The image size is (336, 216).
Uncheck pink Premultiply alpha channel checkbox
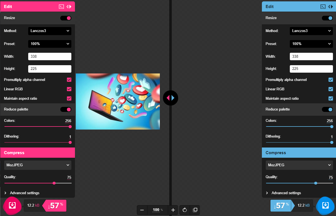point(69,80)
